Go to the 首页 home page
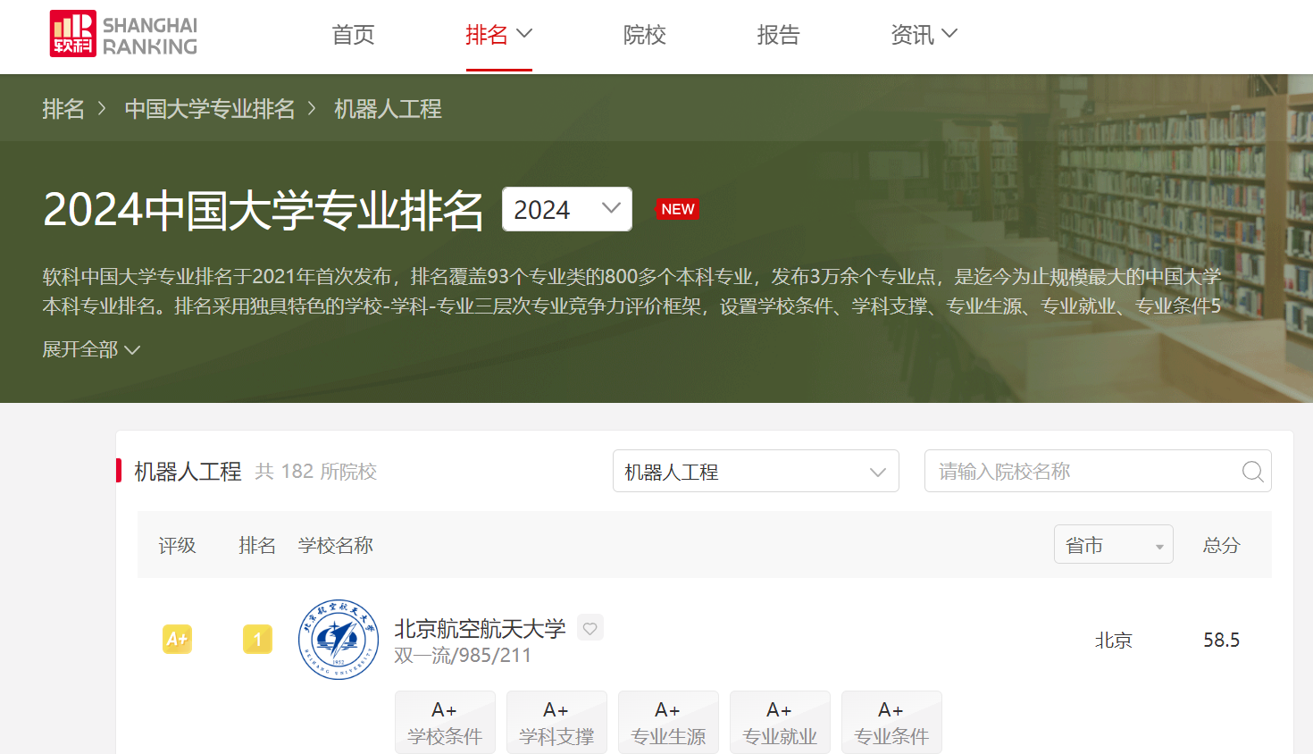Image resolution: width=1313 pixels, height=754 pixels. tap(353, 35)
